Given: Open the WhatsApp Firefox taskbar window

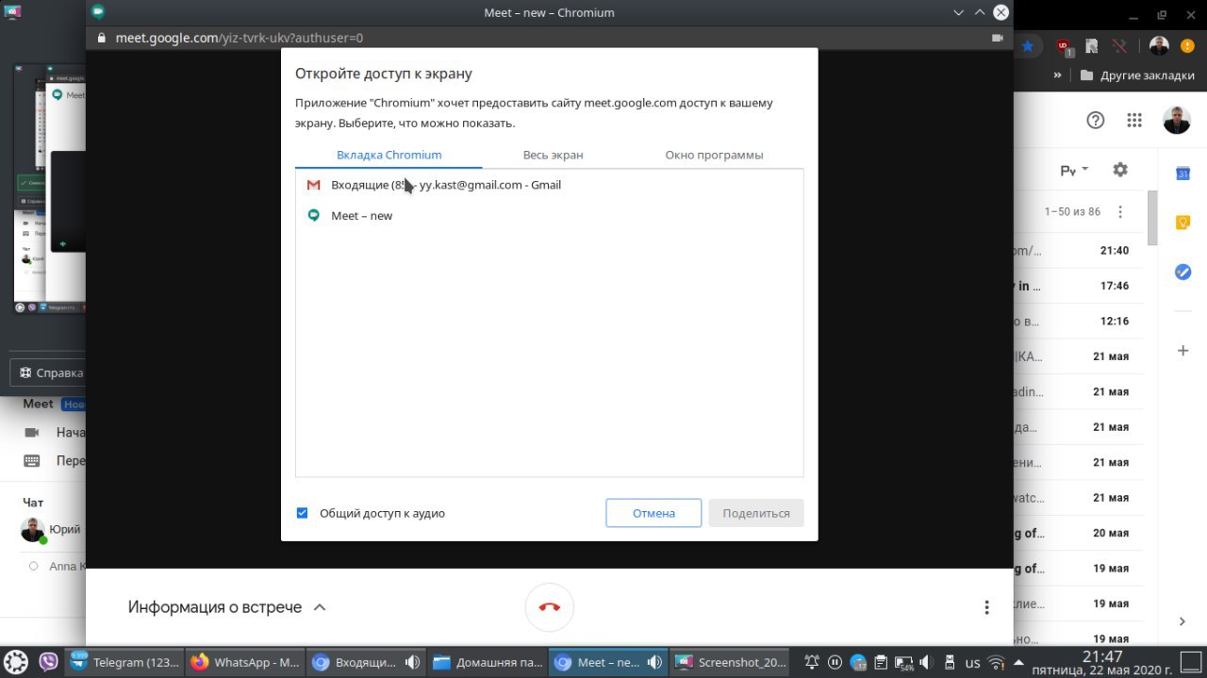Looking at the screenshot, I should coord(245,662).
